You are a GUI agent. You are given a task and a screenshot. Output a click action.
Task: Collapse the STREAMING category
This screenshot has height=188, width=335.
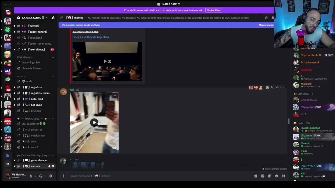click(x=25, y=57)
